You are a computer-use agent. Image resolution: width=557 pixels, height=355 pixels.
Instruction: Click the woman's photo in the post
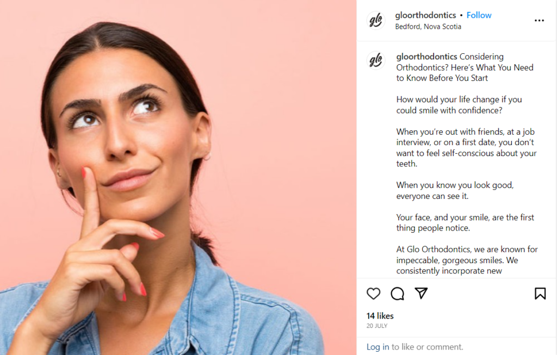[178, 177]
